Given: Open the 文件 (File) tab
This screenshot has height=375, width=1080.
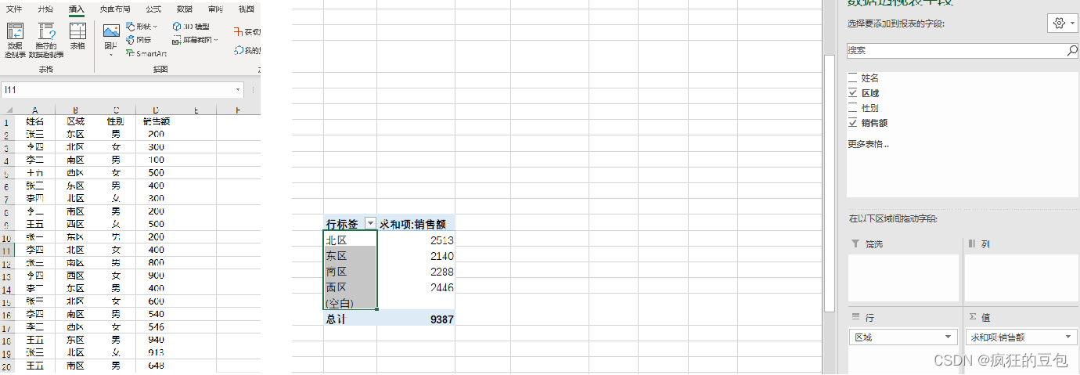Looking at the screenshot, I should pyautogui.click(x=14, y=9).
